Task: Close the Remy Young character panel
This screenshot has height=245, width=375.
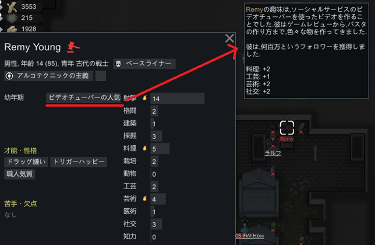Action: (229, 38)
